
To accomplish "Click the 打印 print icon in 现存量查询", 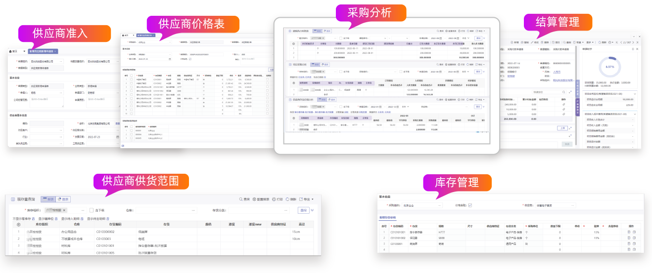I will pos(274,199).
